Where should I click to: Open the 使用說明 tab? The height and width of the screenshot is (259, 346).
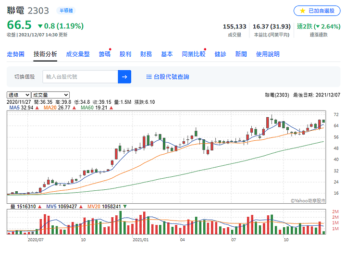pyautogui.click(x=268, y=54)
